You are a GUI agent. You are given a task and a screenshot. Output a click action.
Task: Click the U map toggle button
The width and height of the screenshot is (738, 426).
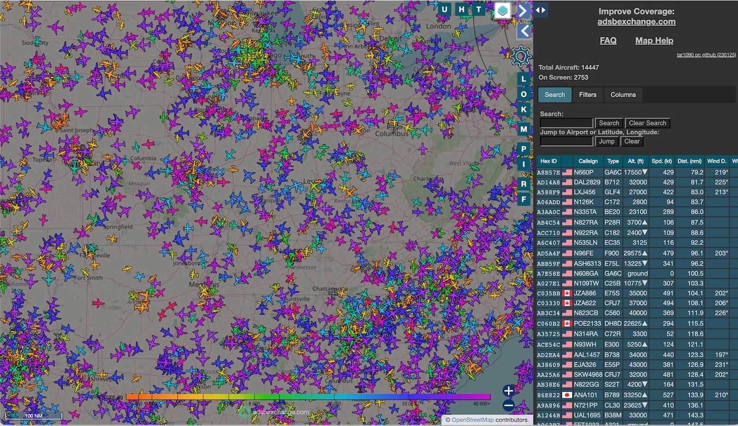444,9
